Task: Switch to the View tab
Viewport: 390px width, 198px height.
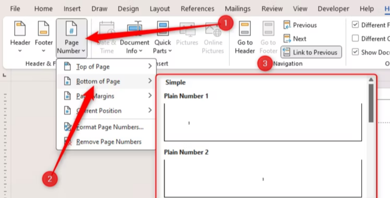Action: click(x=300, y=9)
